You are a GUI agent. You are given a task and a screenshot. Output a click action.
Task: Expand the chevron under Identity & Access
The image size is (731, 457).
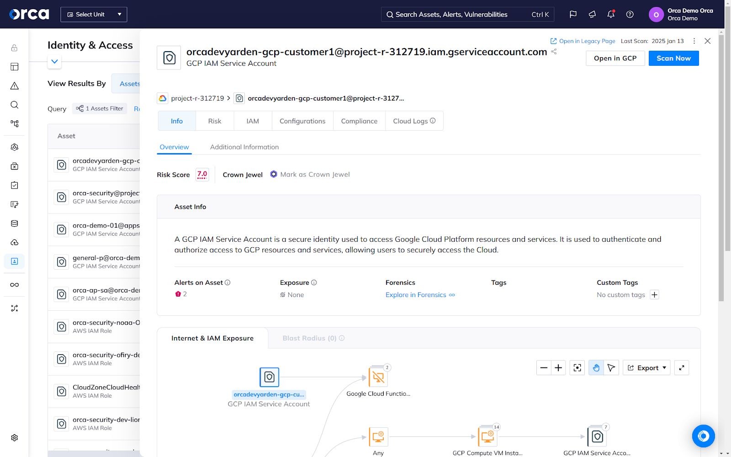tap(54, 61)
